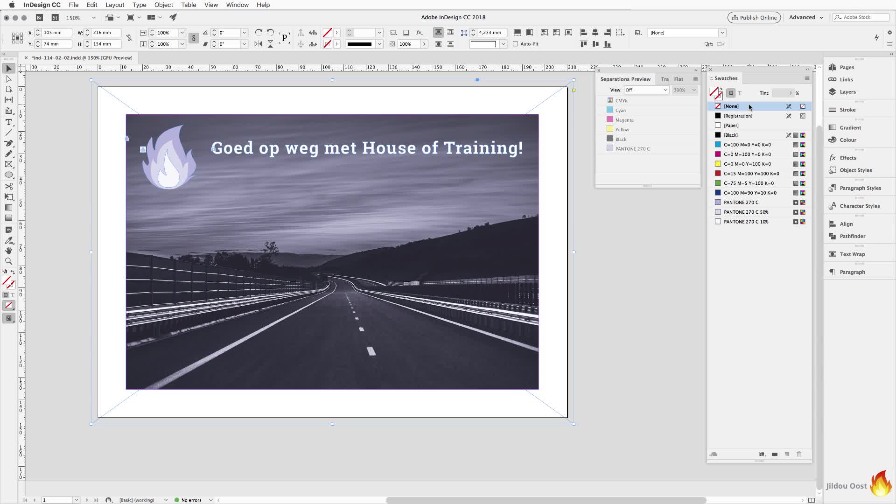Toggle constrain proportions for scaling
This screenshot has height=504, width=896.
[x=194, y=38]
